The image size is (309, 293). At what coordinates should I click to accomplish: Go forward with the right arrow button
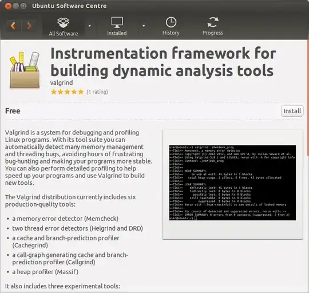click(29, 26)
